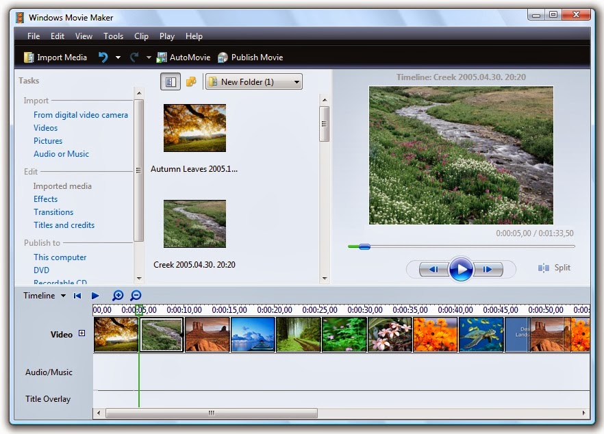
Task: Open the New Folder (1) dropdown
Action: (254, 81)
